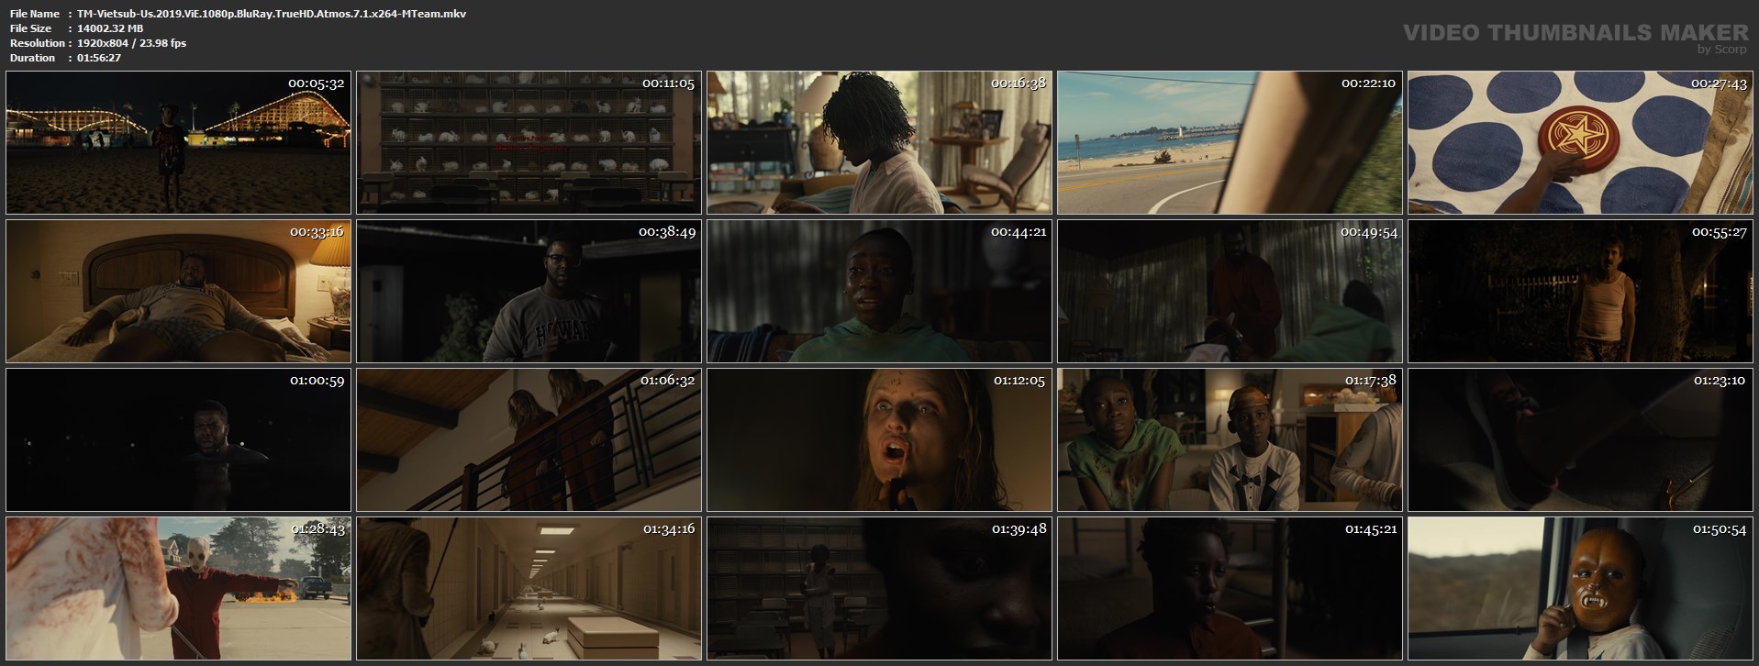Open the beach road thumbnail at 00:22:10

tap(1230, 143)
